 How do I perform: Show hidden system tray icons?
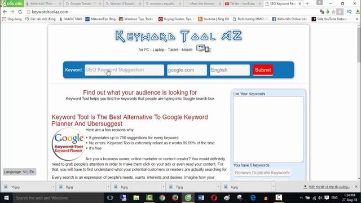tap(301, 198)
